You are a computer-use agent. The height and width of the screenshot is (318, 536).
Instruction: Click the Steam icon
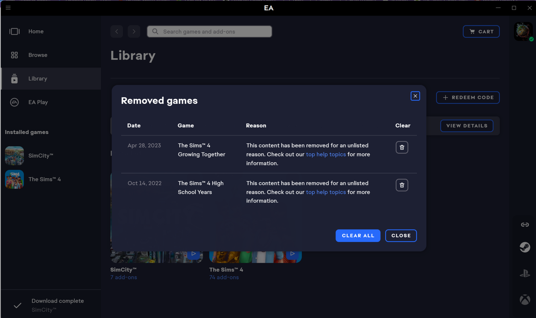coord(525,247)
